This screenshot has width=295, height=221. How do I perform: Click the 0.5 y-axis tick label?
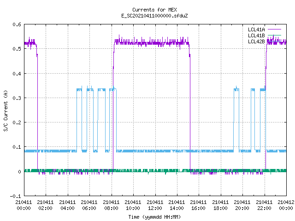click(x=17, y=49)
